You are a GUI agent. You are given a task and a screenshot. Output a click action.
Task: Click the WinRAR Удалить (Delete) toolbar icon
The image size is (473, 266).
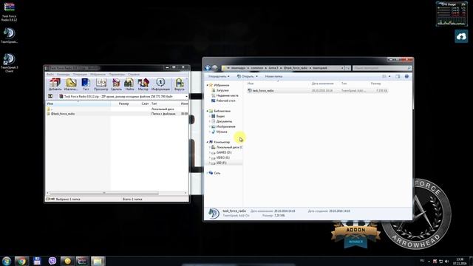click(116, 84)
